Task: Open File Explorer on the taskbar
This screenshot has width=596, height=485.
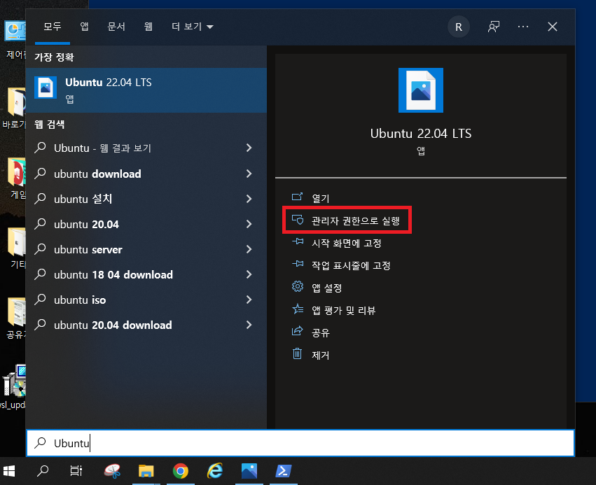Action: click(x=146, y=471)
